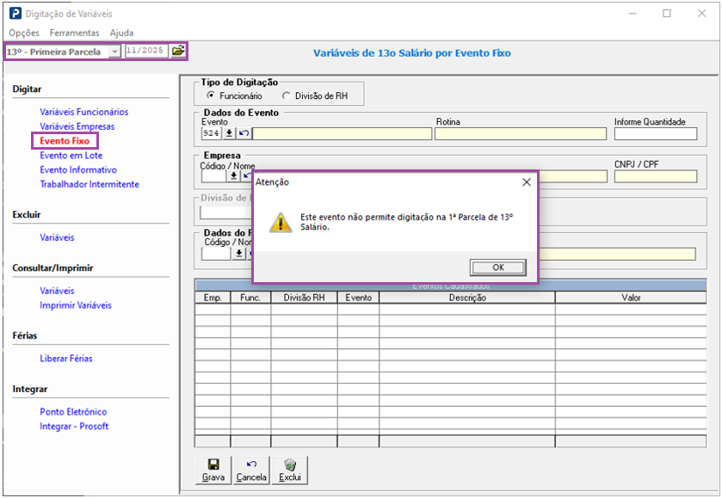This screenshot has width=722, height=498.
Task: Click the warning triangle icon in dialog
Action: pos(281,222)
